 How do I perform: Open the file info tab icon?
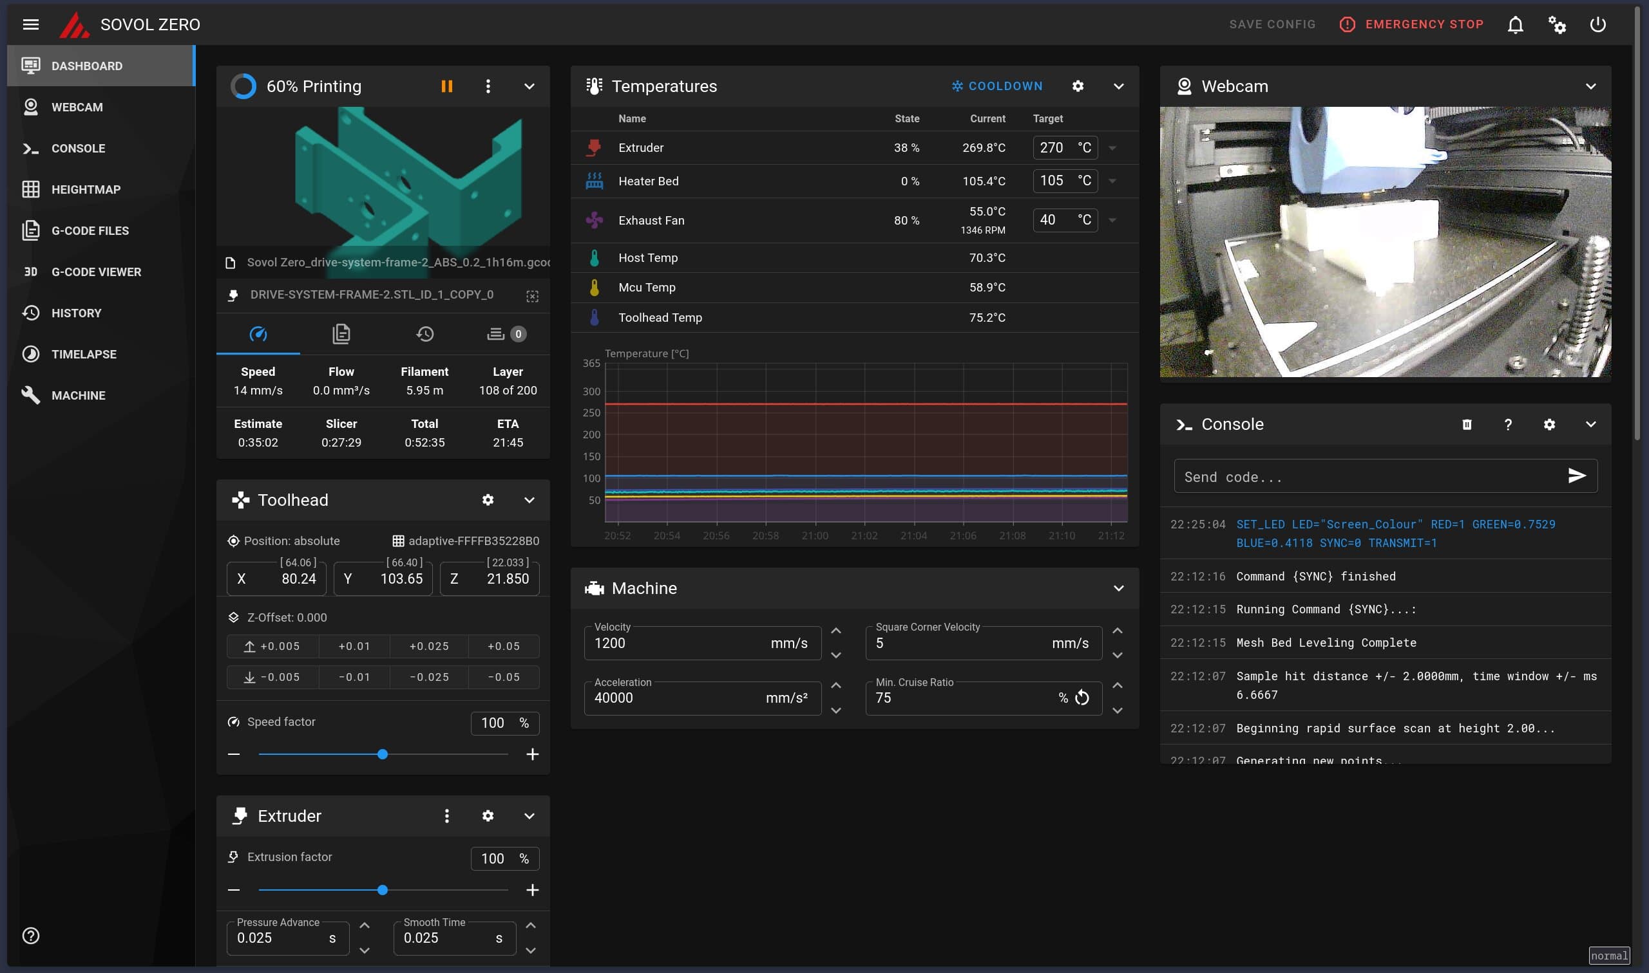[x=341, y=334]
